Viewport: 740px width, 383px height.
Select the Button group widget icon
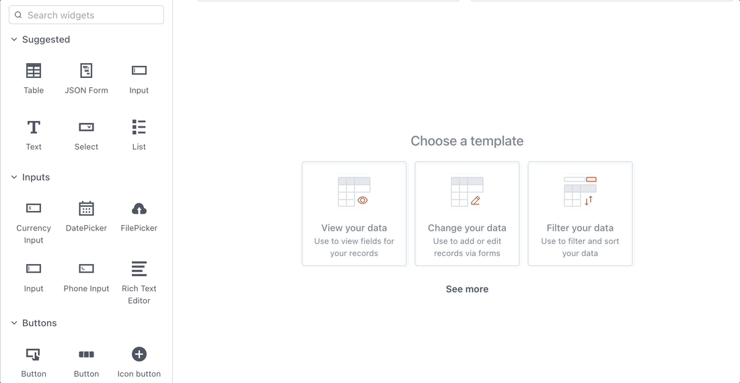point(86,354)
